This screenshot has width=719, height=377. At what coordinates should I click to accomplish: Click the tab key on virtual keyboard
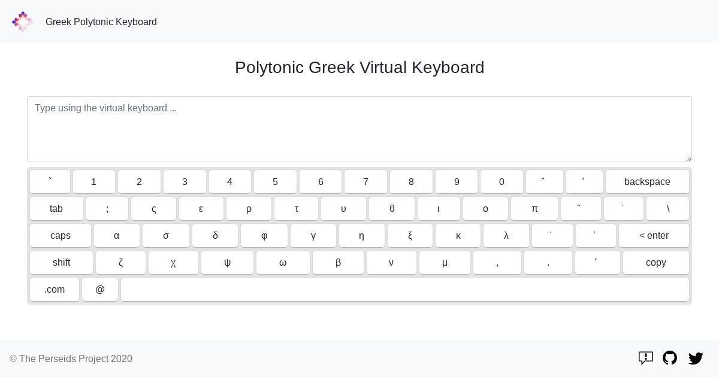56,209
